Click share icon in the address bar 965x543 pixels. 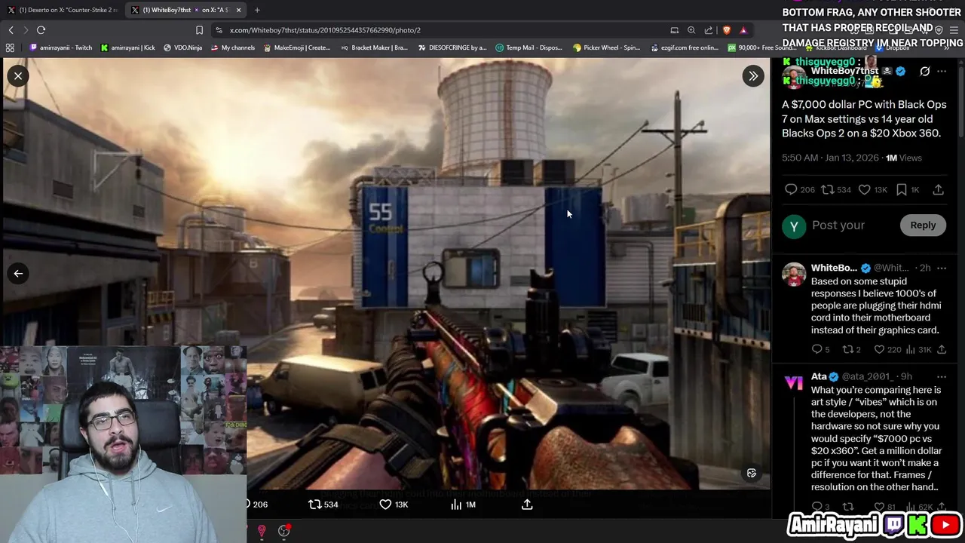(709, 30)
